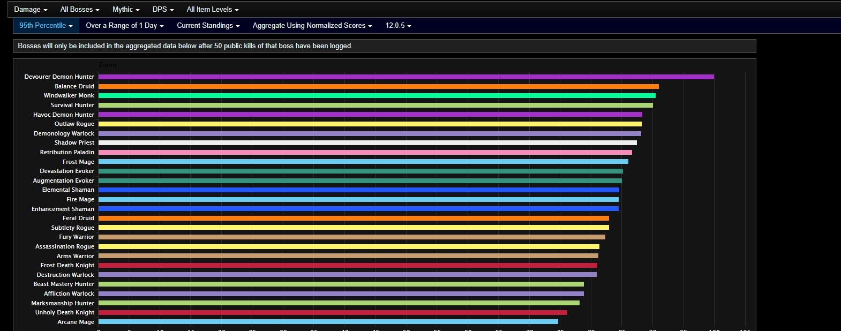This screenshot has width=841, height=331.
Task: Click the Unholy Death Knight label
Action: pos(65,312)
